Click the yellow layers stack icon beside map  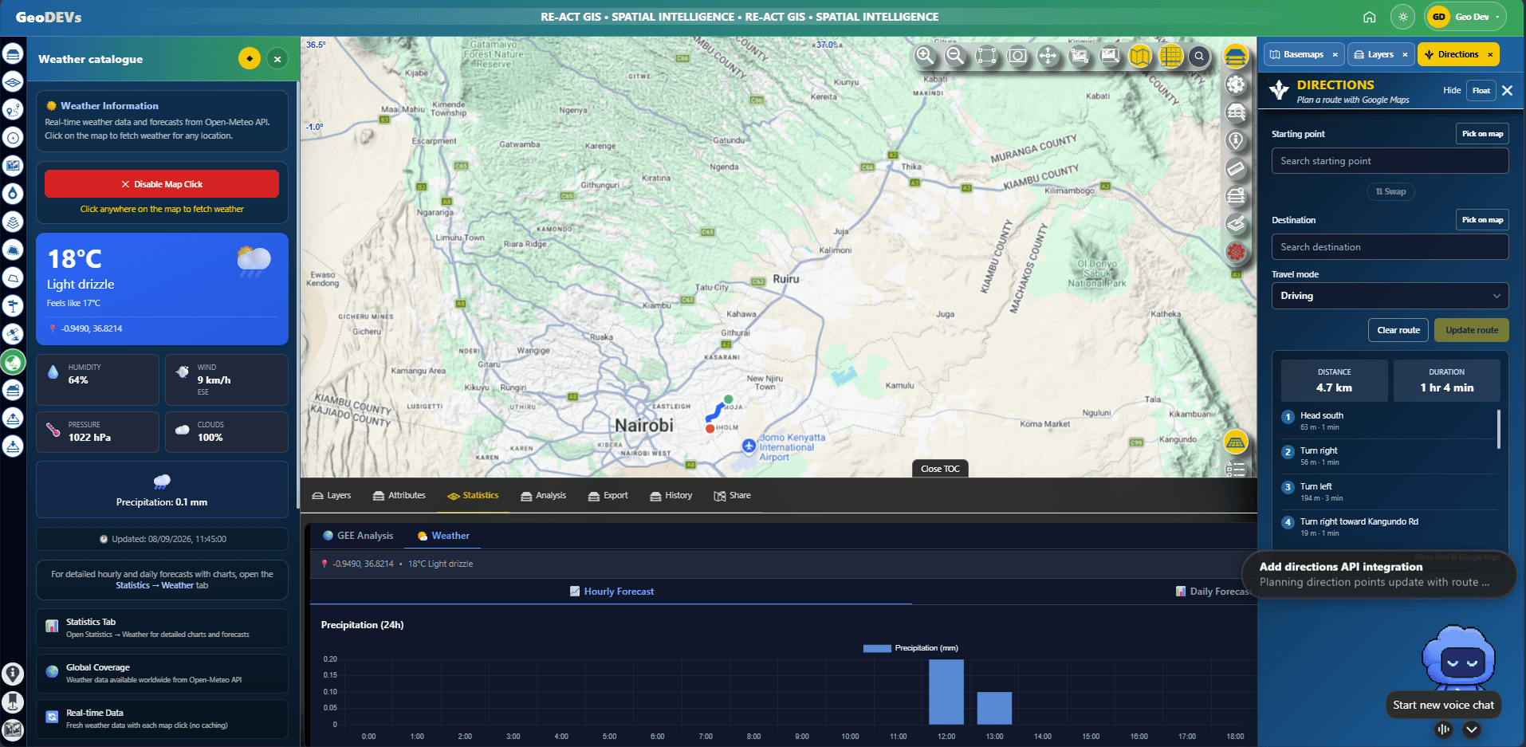tap(1236, 56)
